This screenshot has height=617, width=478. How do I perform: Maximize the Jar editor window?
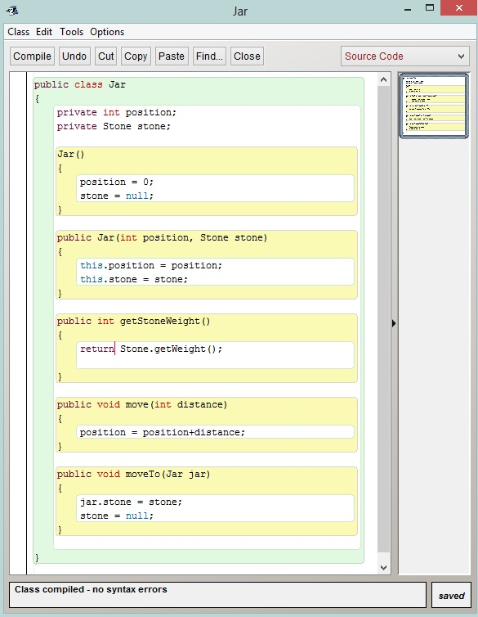(x=430, y=8)
